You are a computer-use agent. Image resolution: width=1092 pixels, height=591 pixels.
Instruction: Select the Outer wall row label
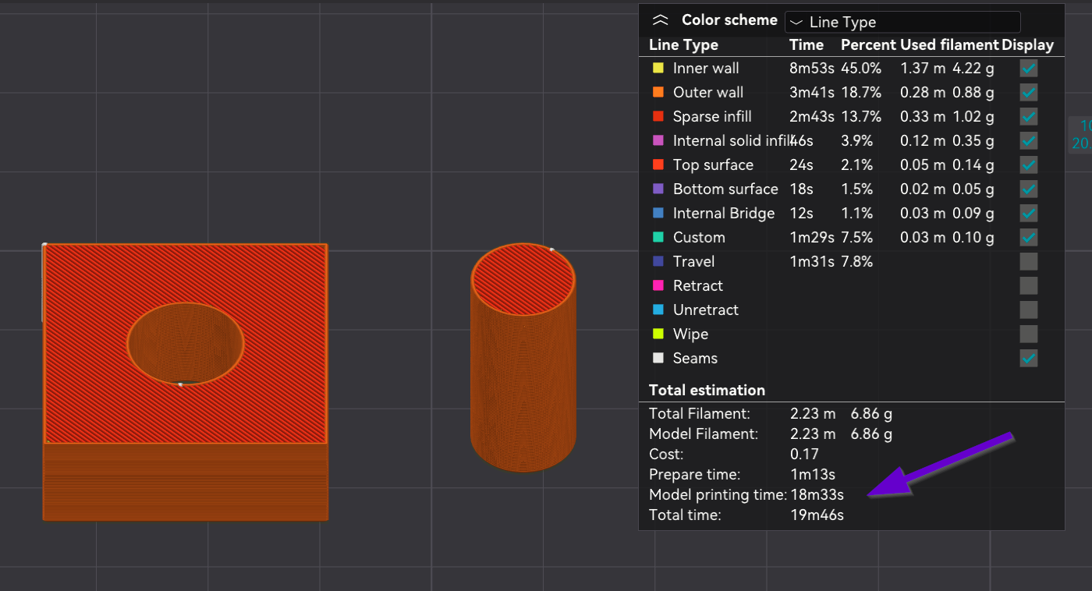708,92
